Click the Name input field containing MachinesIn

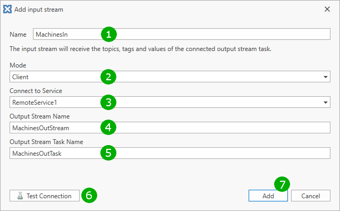[182, 34]
